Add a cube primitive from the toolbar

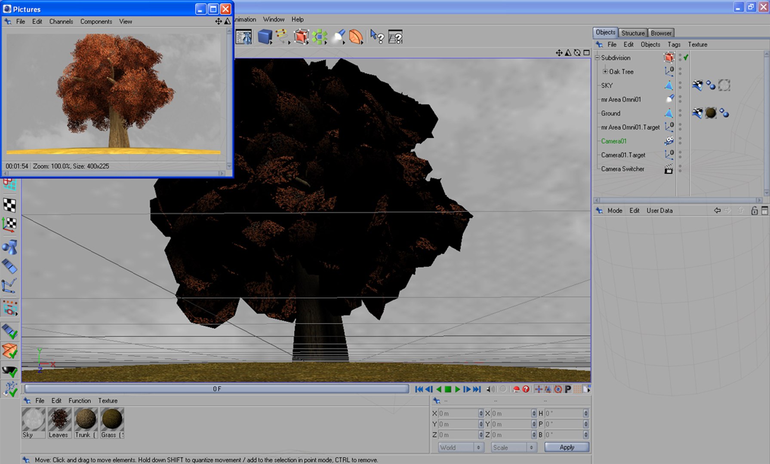point(265,37)
